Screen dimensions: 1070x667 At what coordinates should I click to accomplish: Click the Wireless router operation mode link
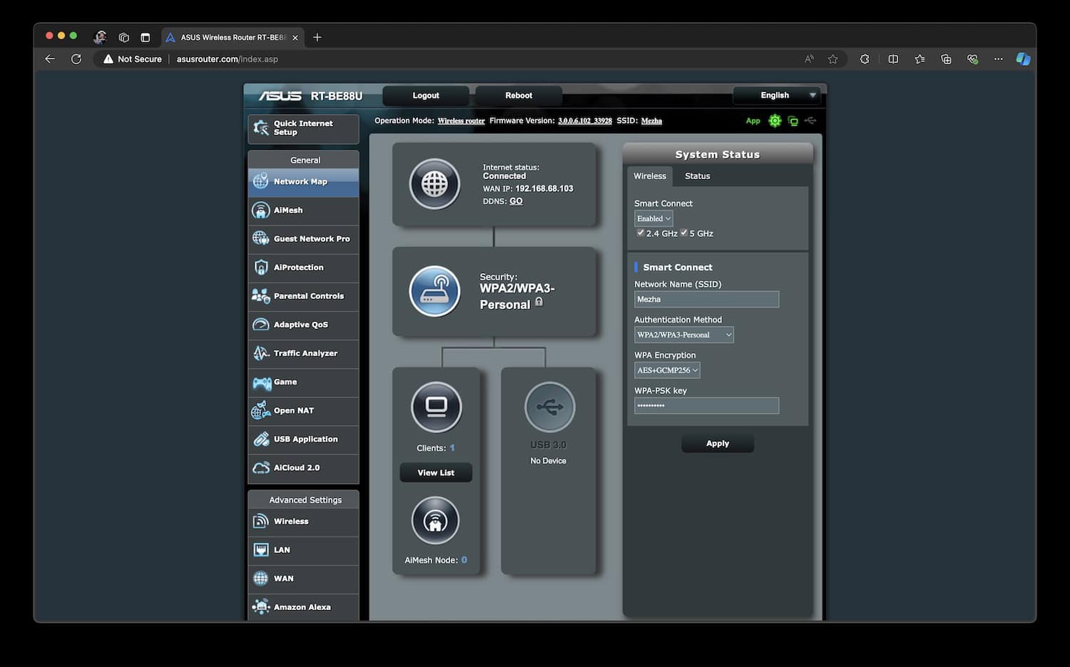click(x=461, y=121)
